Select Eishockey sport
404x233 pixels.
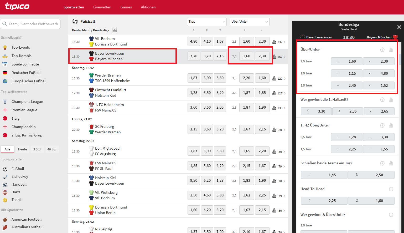(20, 176)
